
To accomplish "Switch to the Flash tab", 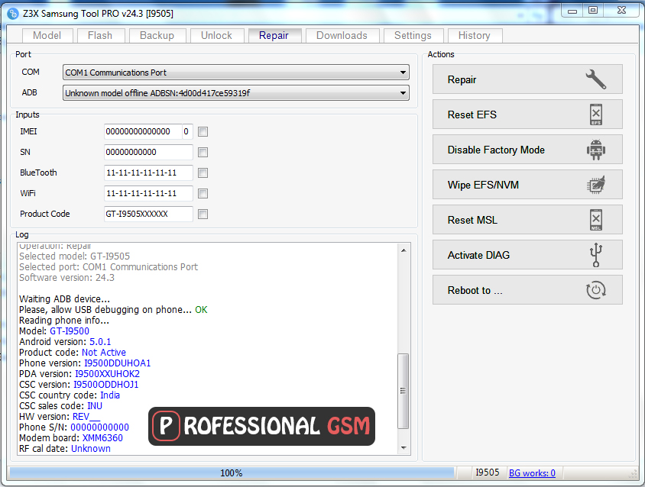I will point(100,35).
